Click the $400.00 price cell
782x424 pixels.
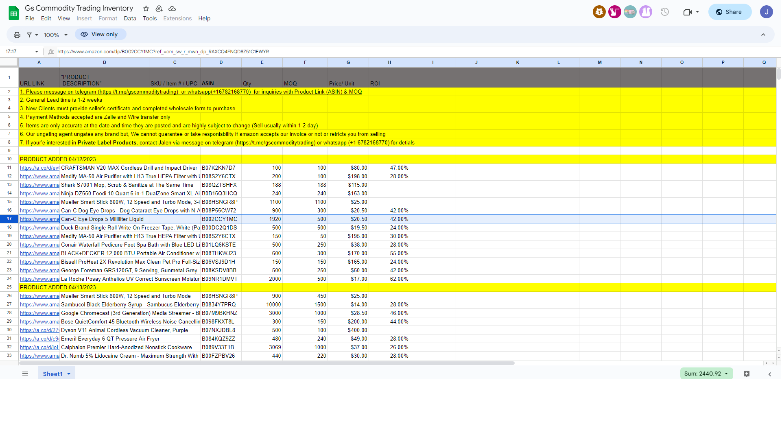tap(348, 330)
